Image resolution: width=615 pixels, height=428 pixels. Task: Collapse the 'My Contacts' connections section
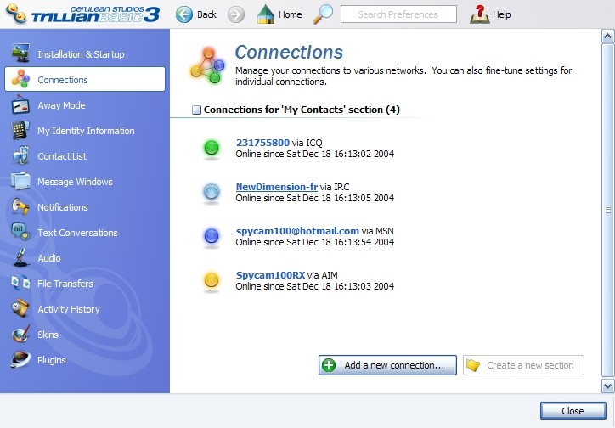click(x=197, y=110)
